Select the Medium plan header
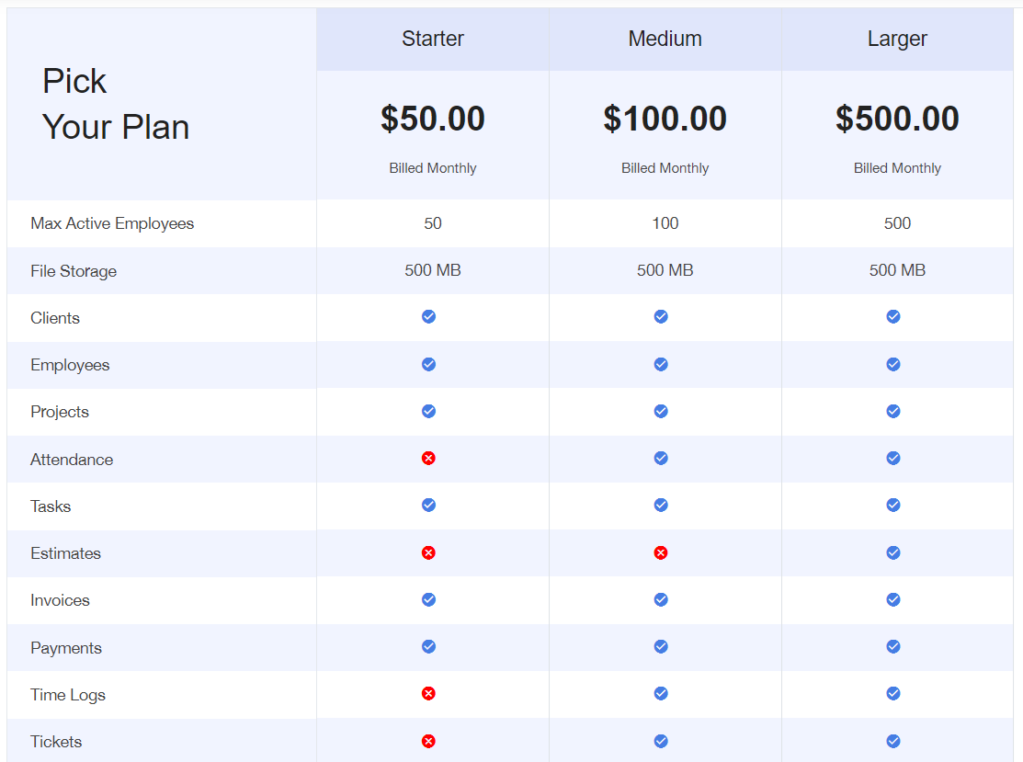1023x762 pixels. (x=665, y=39)
